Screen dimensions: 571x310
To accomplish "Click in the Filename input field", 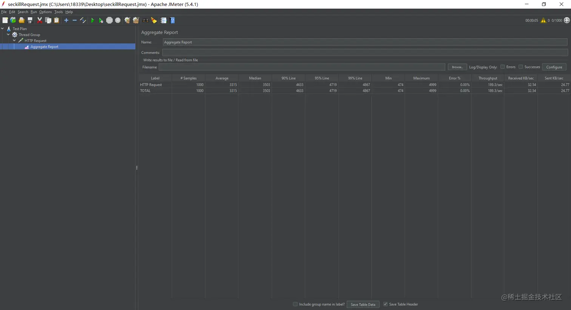I will (302, 67).
